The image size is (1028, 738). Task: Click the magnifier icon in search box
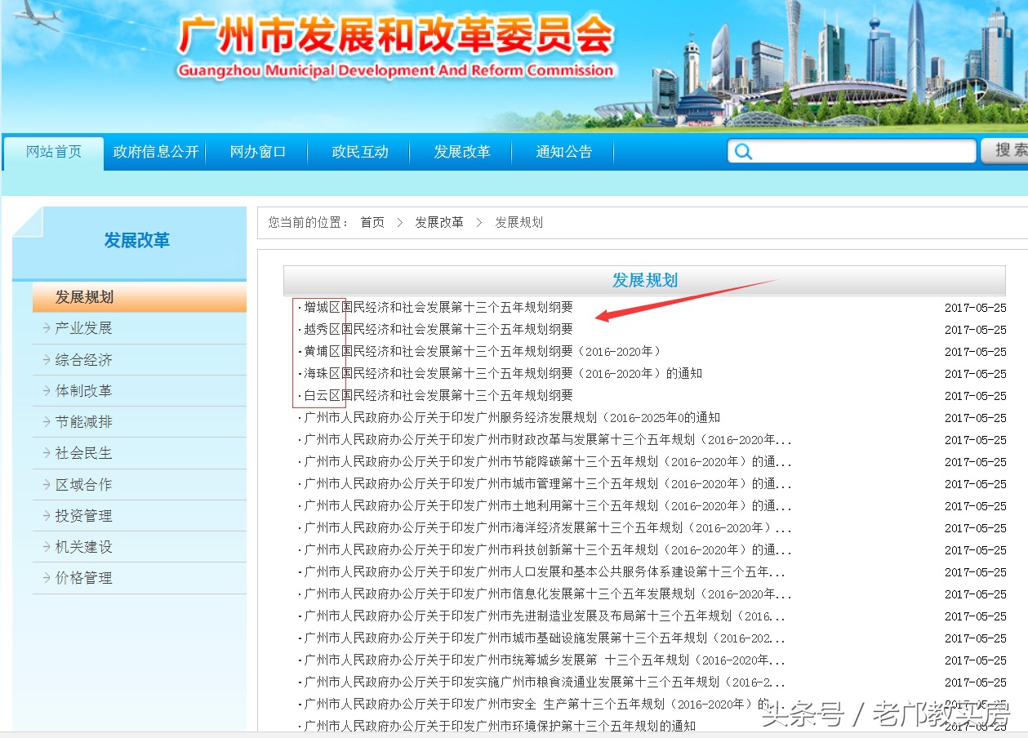tap(743, 152)
